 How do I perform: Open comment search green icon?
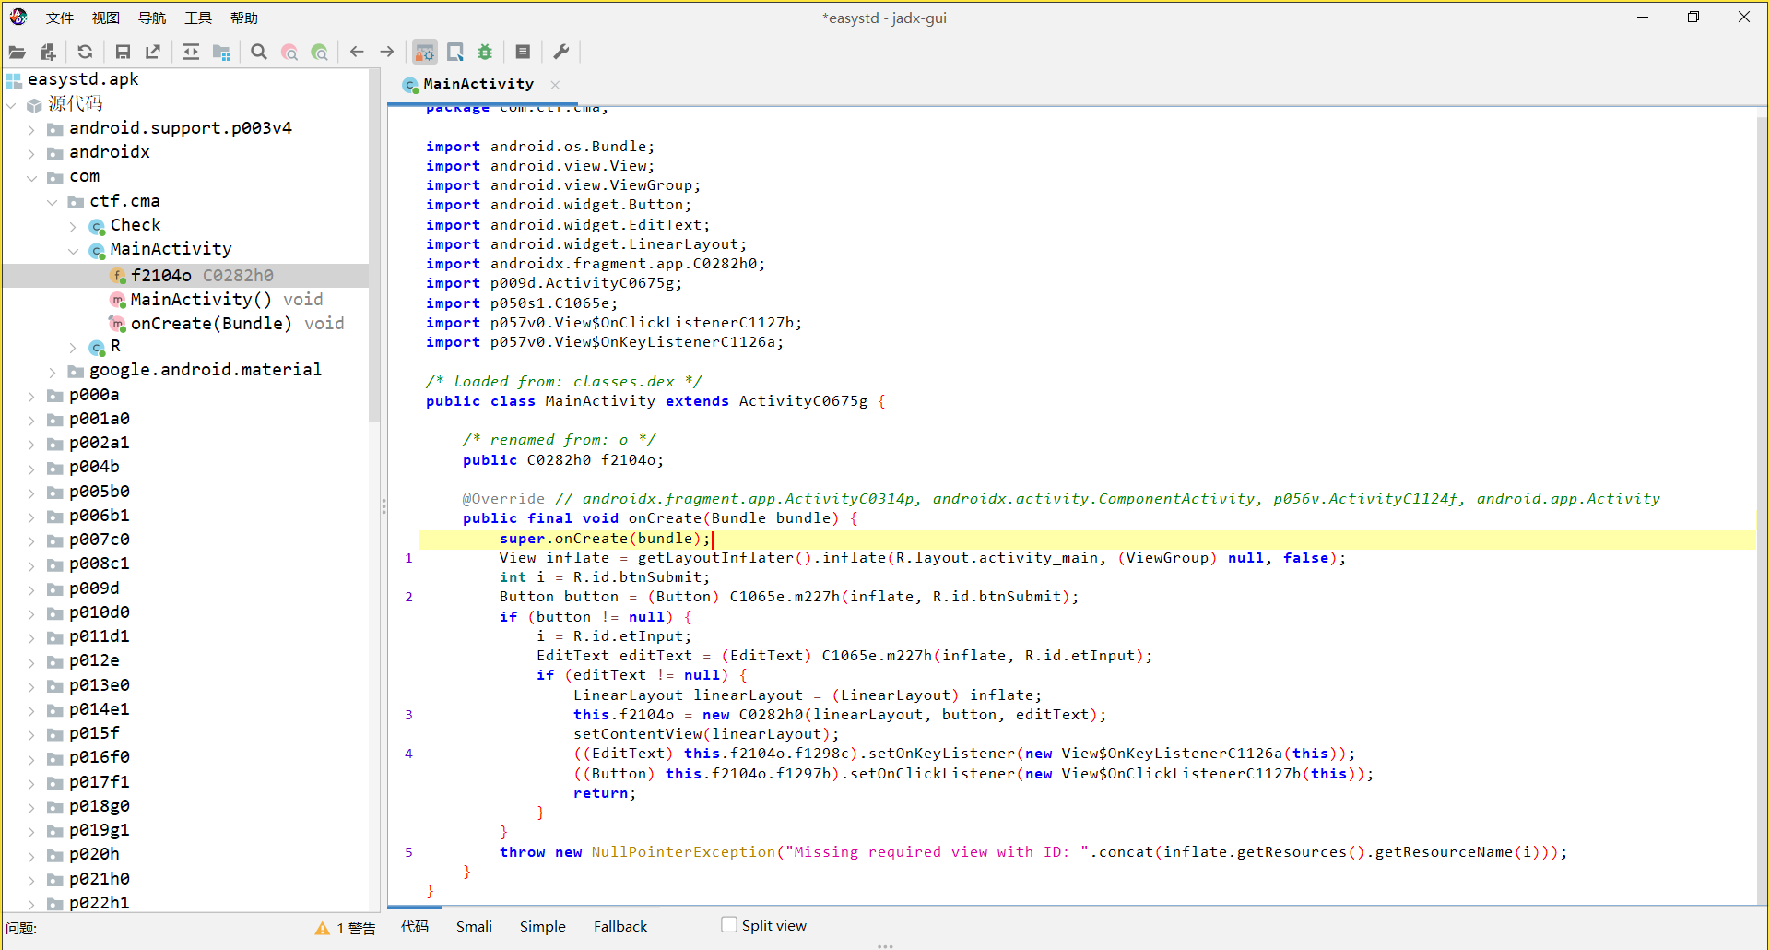tap(320, 53)
